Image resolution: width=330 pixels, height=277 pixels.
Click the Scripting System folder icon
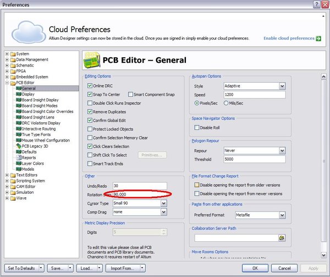pyautogui.click(x=13, y=181)
